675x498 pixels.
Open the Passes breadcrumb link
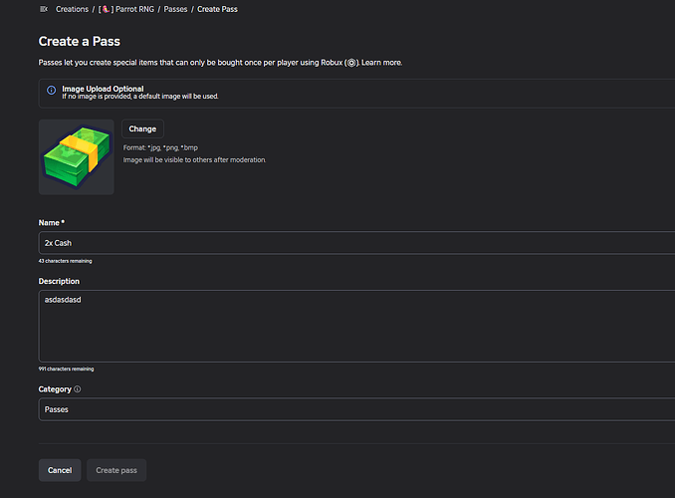(x=175, y=9)
